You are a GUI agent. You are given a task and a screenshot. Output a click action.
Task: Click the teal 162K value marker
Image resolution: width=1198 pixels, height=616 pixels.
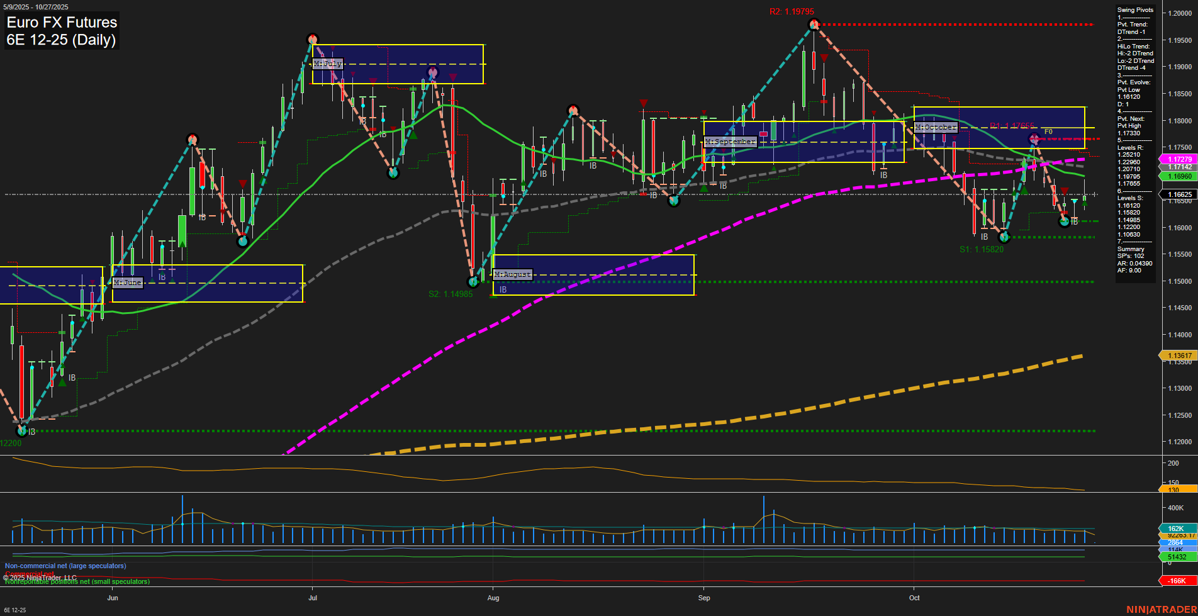[x=1176, y=529]
